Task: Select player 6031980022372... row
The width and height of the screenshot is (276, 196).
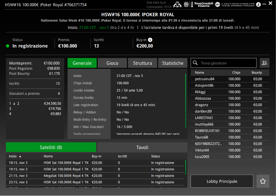Action: (230, 144)
